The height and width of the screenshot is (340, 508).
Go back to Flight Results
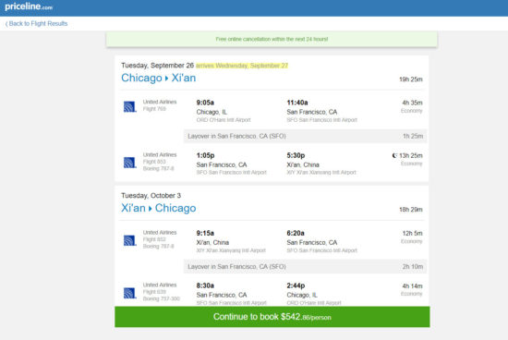click(x=36, y=23)
